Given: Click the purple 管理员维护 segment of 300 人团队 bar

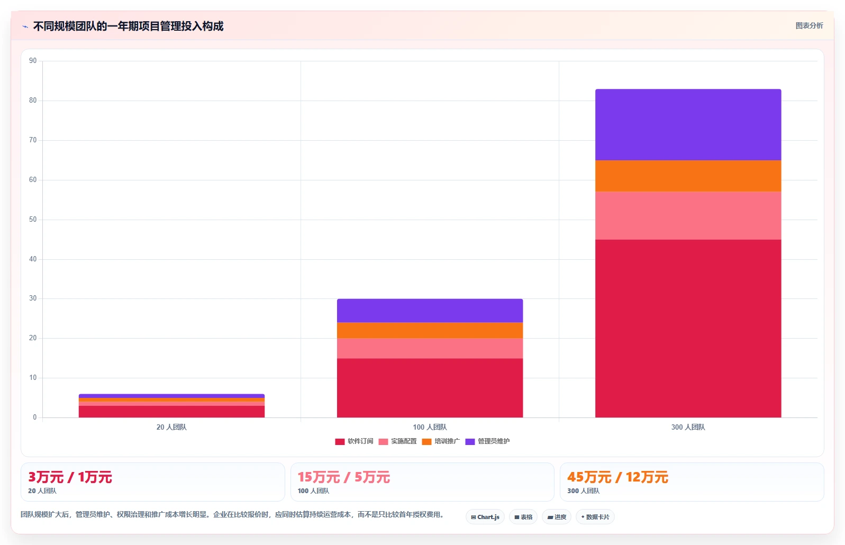Looking at the screenshot, I should tap(688, 125).
